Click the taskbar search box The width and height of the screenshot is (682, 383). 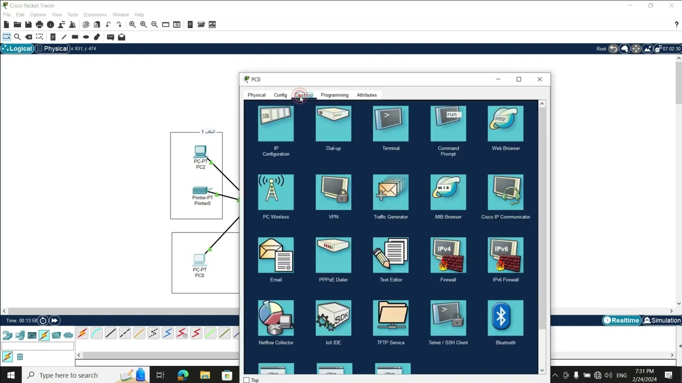[85, 375]
